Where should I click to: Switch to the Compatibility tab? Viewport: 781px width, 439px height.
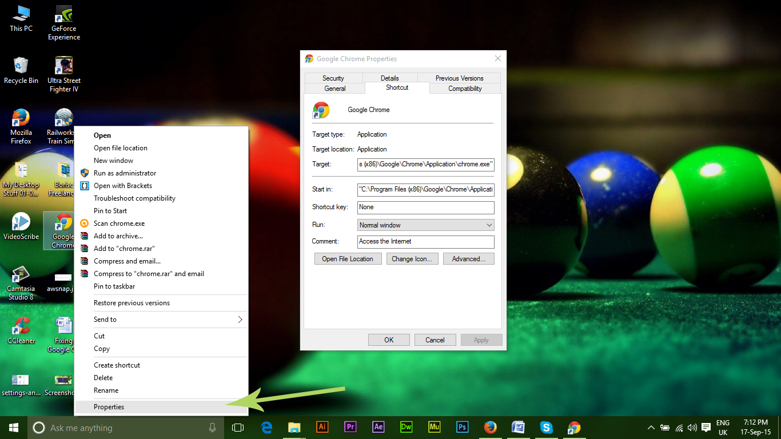pyautogui.click(x=465, y=89)
